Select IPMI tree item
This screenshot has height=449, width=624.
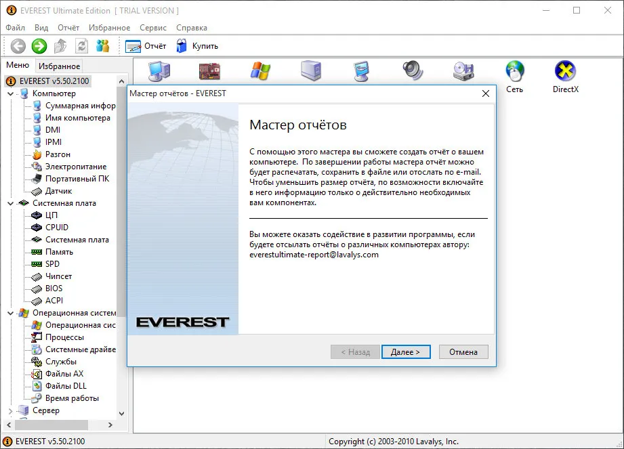click(47, 142)
